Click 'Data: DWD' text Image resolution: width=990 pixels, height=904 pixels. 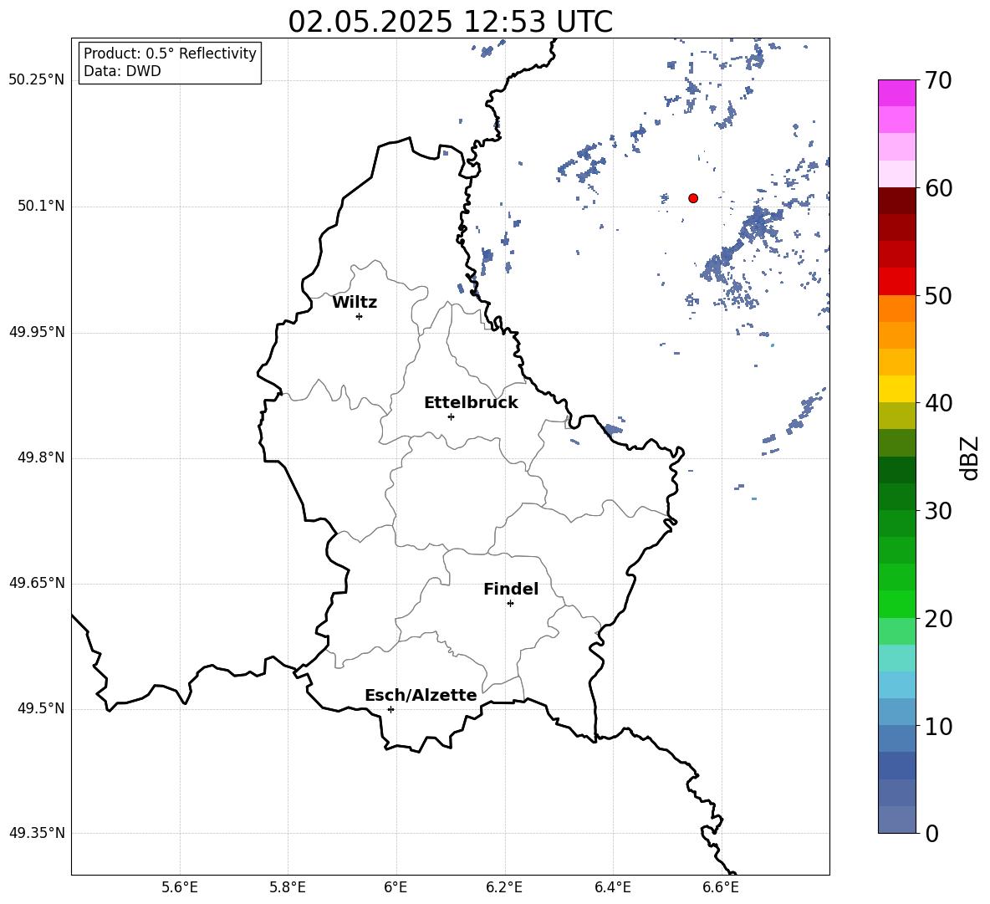122,71
